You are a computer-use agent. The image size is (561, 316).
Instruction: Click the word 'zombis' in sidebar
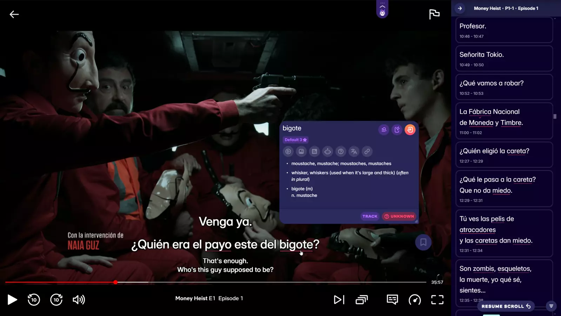[483, 269]
